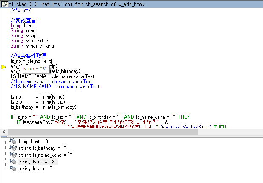The image size is (263, 183).
Task: Select the ll_ret = 0 variable entry
Action: [33, 141]
